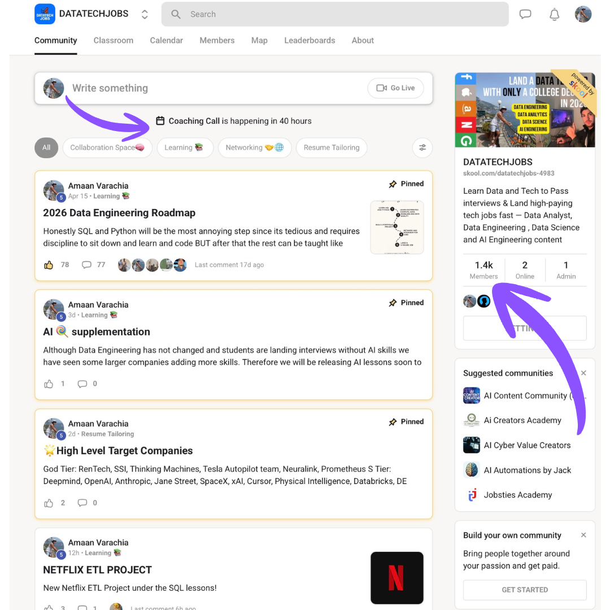Focus the Search input field
This screenshot has height=610, width=610.
pos(335,14)
